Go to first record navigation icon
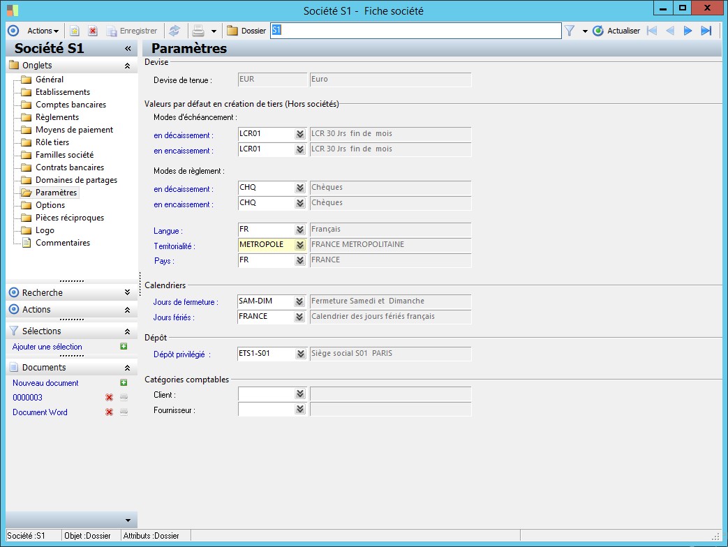Screen dimensions: 728x547 tap(652, 31)
